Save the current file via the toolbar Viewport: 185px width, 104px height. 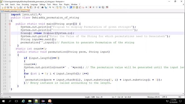pyautogui.click(x=8, y=7)
